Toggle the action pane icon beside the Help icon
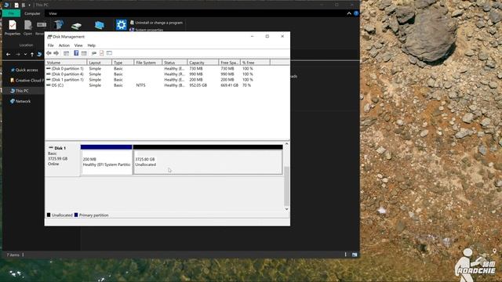The image size is (502, 282). [84, 53]
